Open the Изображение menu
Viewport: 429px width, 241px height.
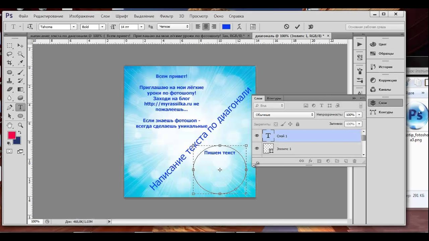click(x=82, y=16)
